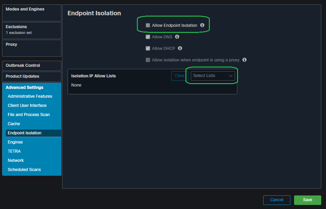Open the TETRA settings page

[14, 151]
